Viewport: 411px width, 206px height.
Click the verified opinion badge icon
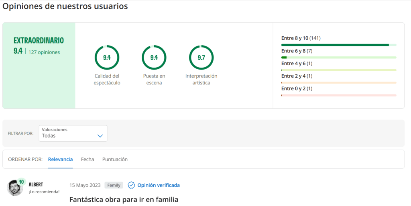131,185
